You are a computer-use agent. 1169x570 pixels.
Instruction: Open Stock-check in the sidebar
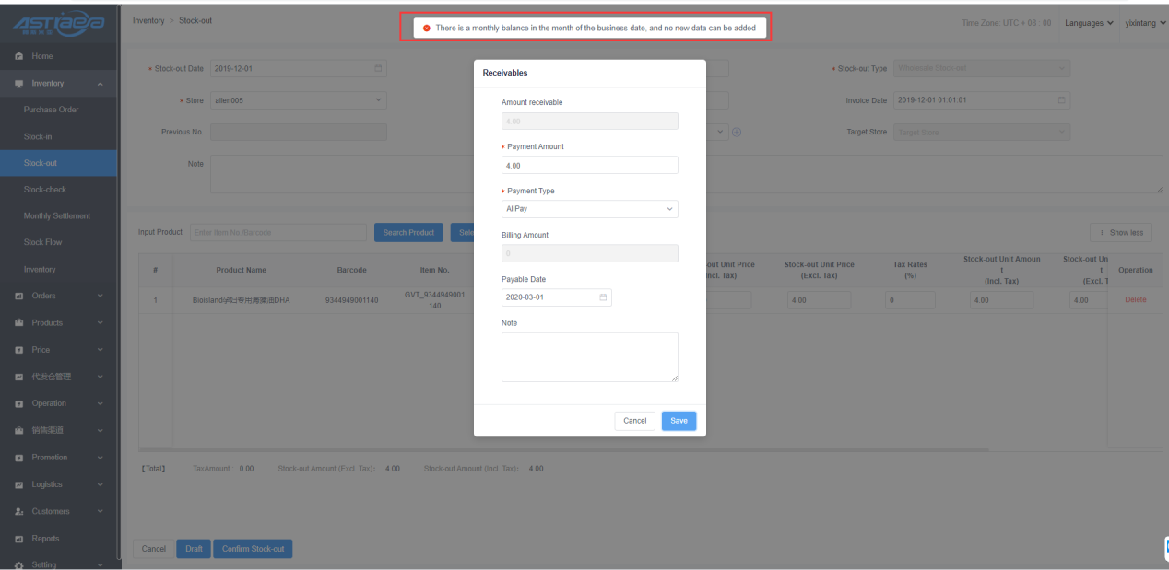click(x=45, y=190)
